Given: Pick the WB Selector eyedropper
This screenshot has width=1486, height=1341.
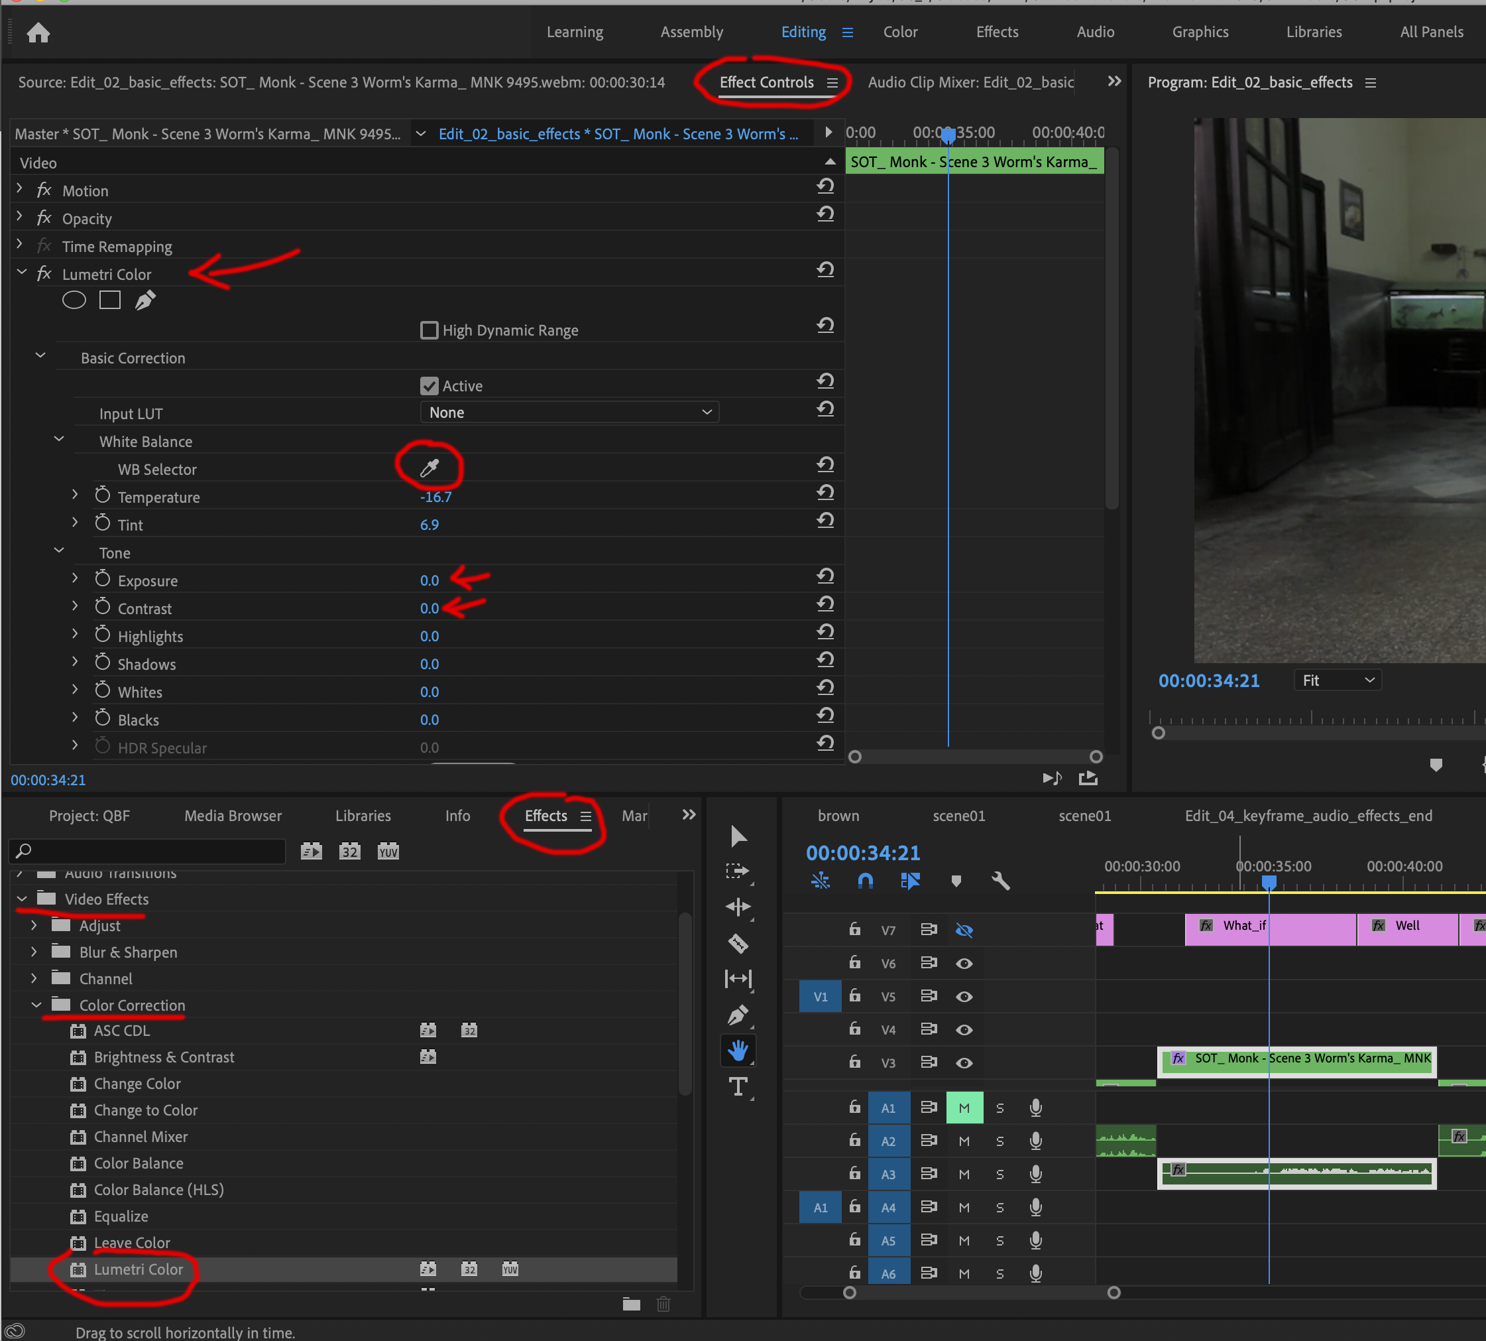Looking at the screenshot, I should click(429, 468).
